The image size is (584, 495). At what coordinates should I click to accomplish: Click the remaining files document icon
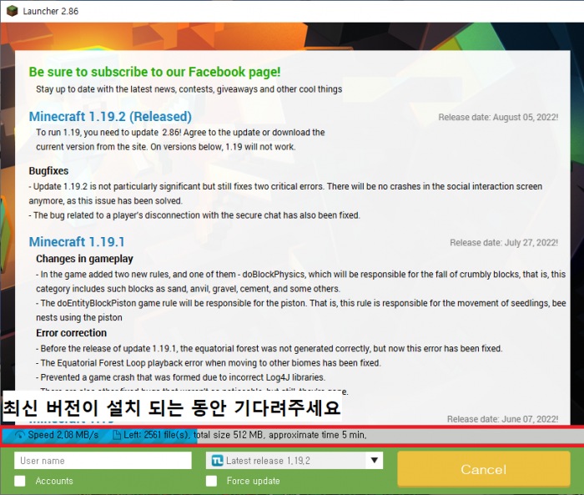point(116,436)
